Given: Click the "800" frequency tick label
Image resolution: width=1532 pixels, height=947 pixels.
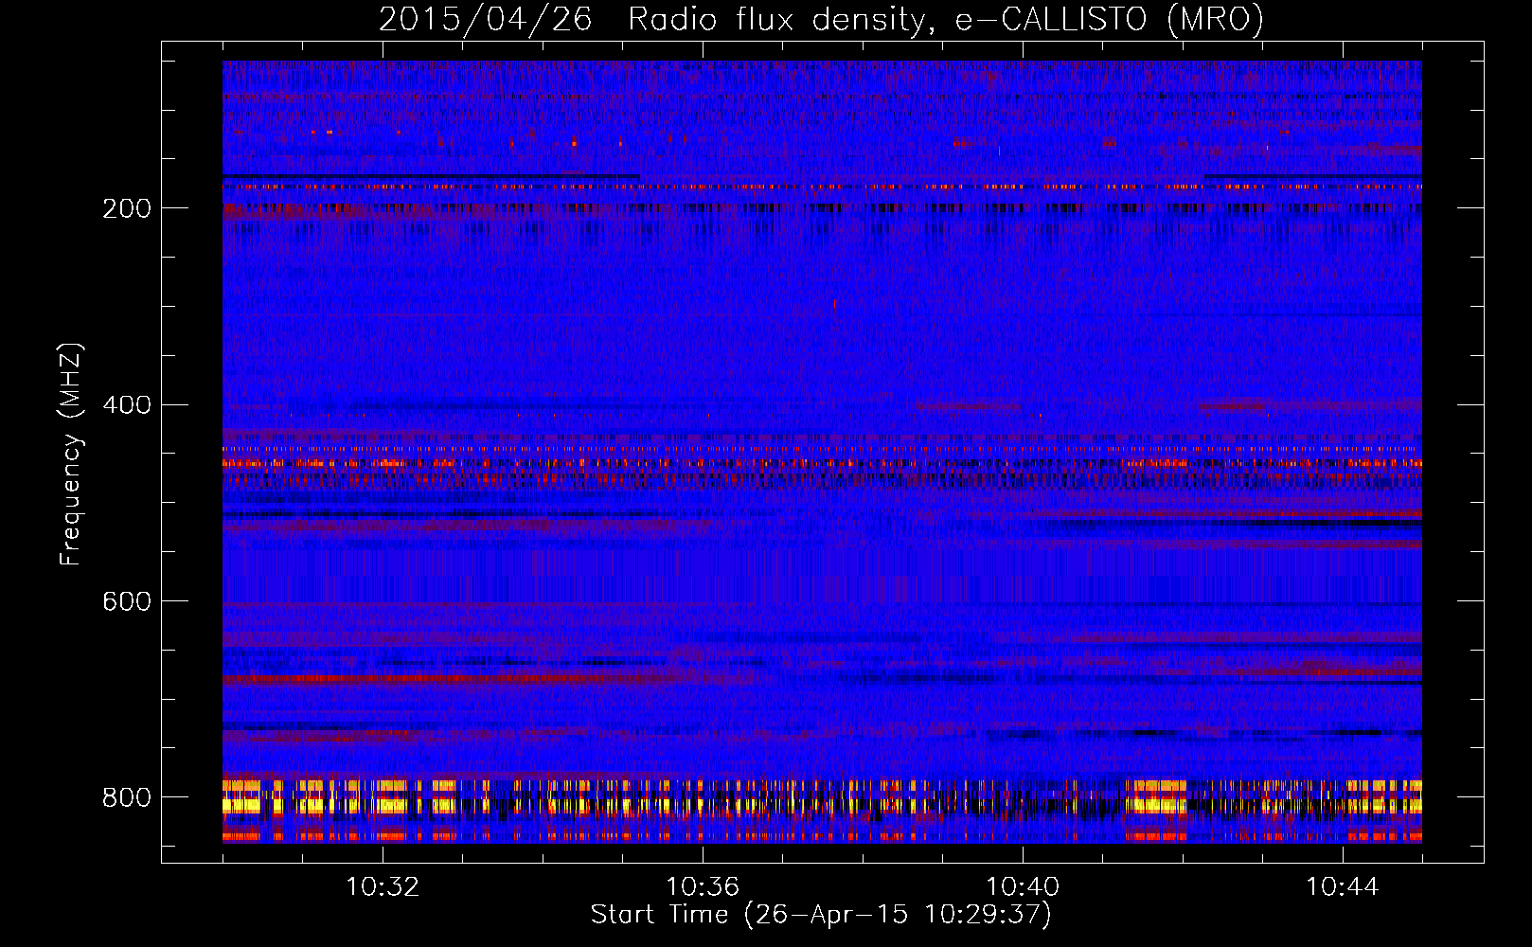Looking at the screenshot, I should pyautogui.click(x=127, y=797).
